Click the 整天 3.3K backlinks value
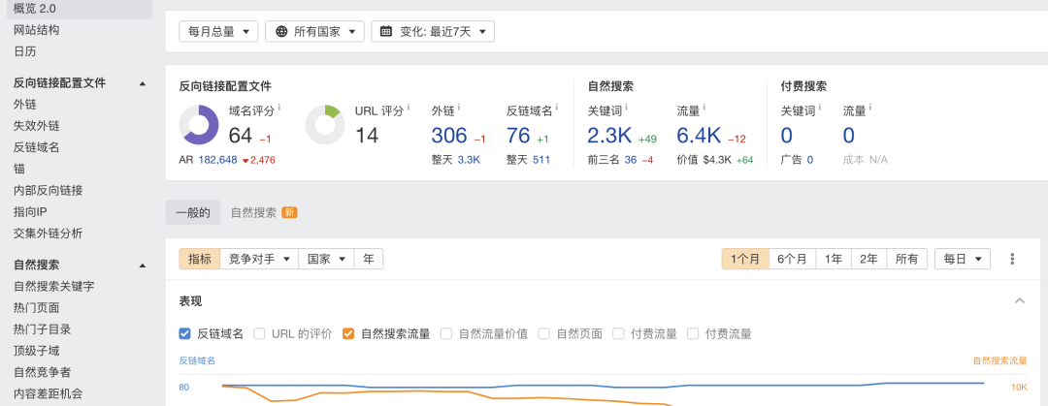Image resolution: width=1048 pixels, height=406 pixels. [469, 160]
